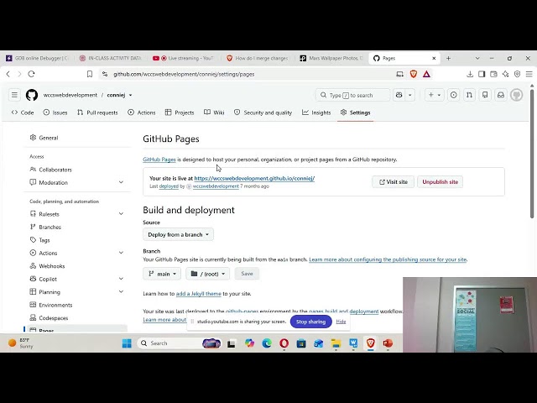This screenshot has width=537, height=403.
Task: Open the create new plus dropdown
Action: click(x=435, y=95)
